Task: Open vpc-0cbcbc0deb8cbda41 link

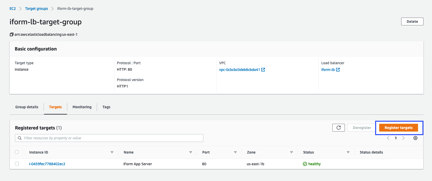Action: point(239,70)
